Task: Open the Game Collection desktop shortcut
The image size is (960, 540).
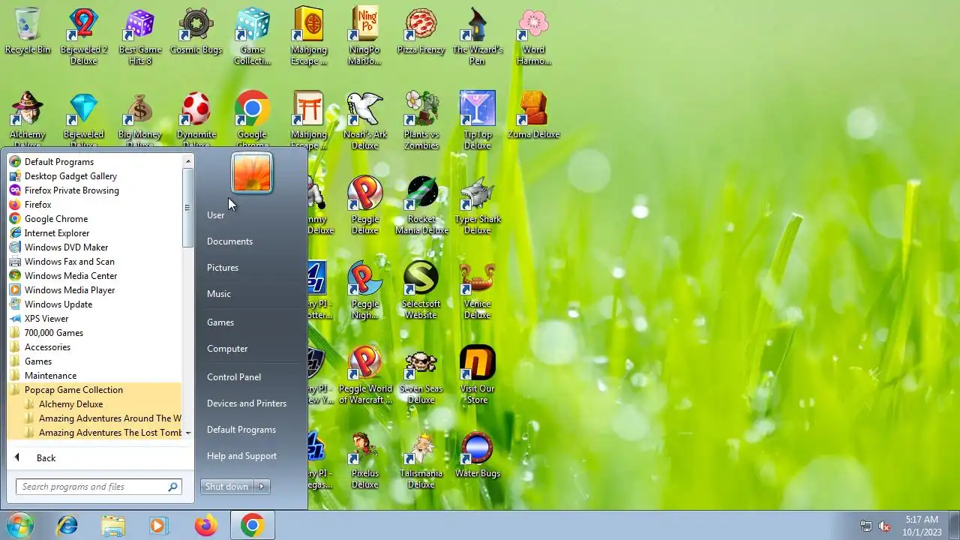Action: [x=253, y=36]
